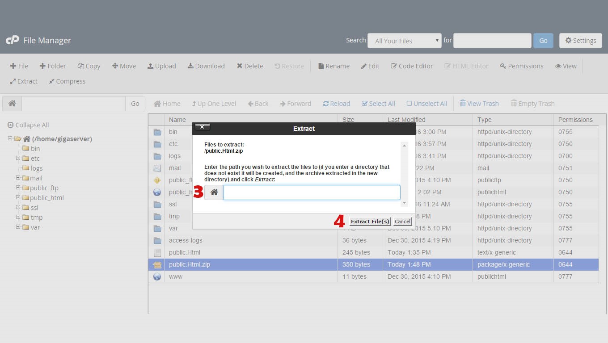This screenshot has height=343, width=608.
Task: Click the Back navigation link
Action: coord(258,104)
